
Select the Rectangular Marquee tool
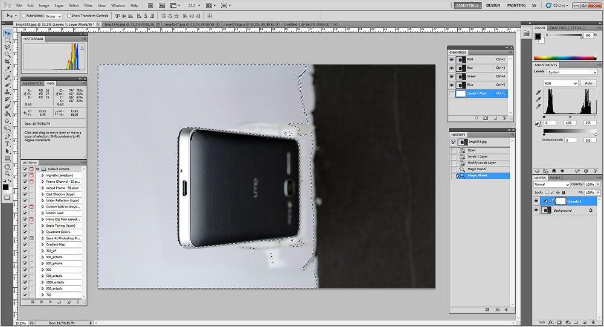coord(7,40)
